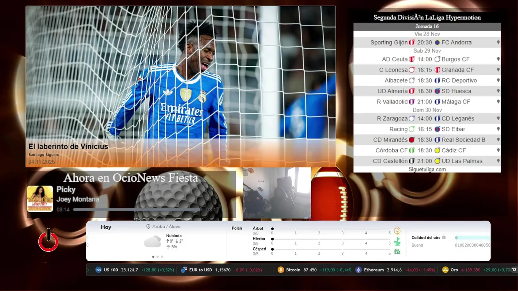Click the Bitcoin coin icon in ticker
The height and width of the screenshot is (291, 518).
pos(281,270)
